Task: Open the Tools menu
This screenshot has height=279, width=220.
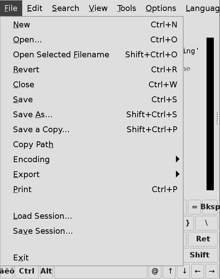Action: point(126,8)
